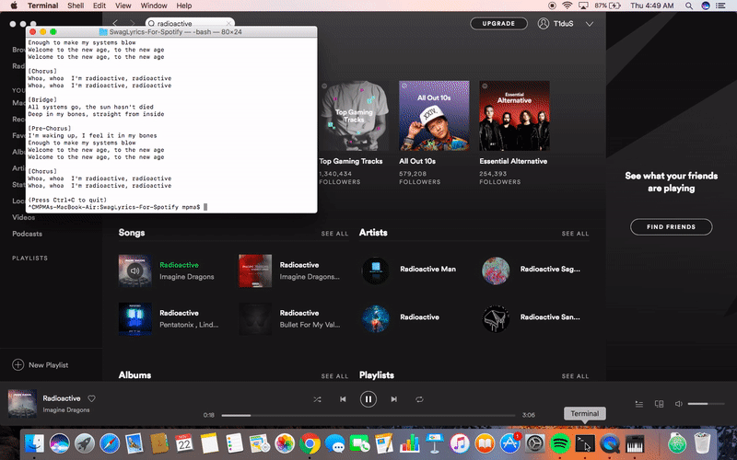Expand the account menu chevron beside T1duS
This screenshot has width=737, height=460.
click(590, 24)
